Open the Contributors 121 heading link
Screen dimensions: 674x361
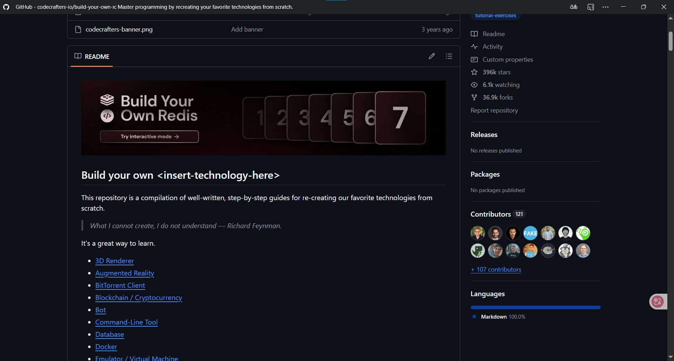tap(498, 214)
